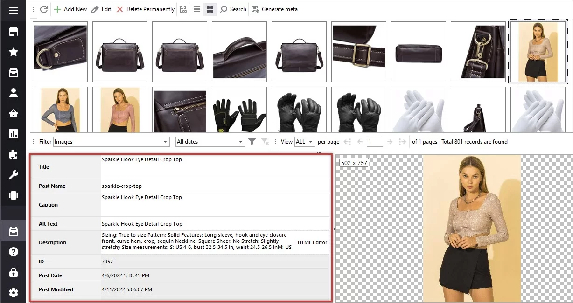Open the Reports chart icon in the sidebar
The width and height of the screenshot is (573, 303).
pos(13,135)
